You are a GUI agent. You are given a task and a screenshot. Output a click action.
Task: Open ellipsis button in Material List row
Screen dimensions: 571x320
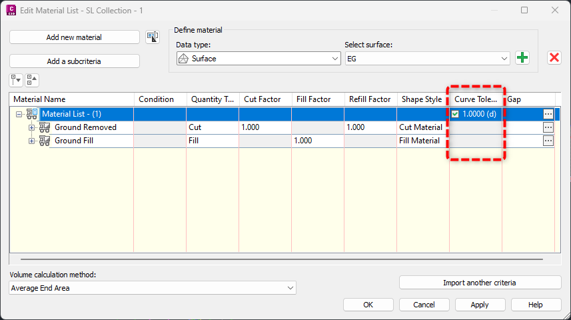548,114
